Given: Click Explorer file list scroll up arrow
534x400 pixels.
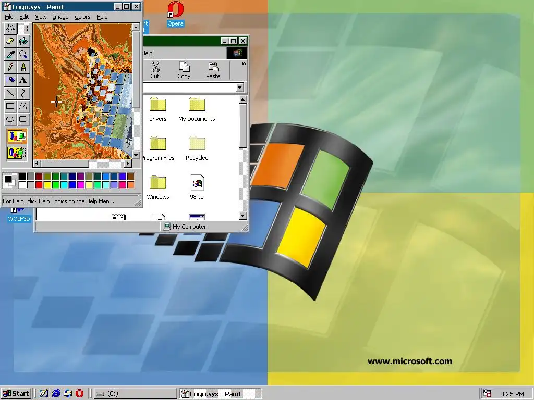Looking at the screenshot, I should tap(243, 100).
